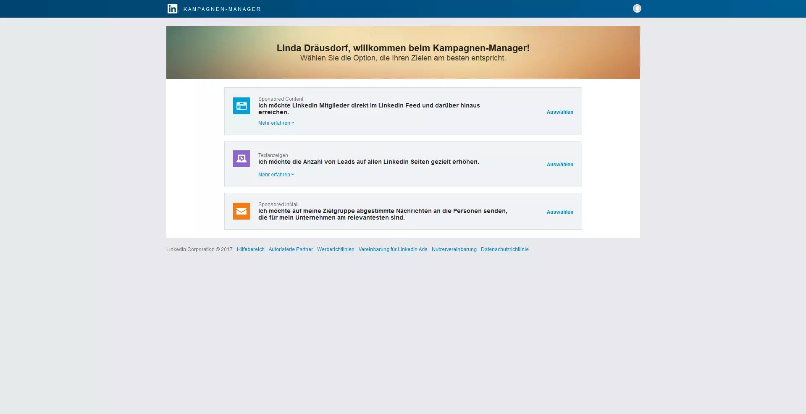Viewport: 806px width, 414px height.
Task: Open the Datenschutzrichtlinie link
Action: point(504,249)
